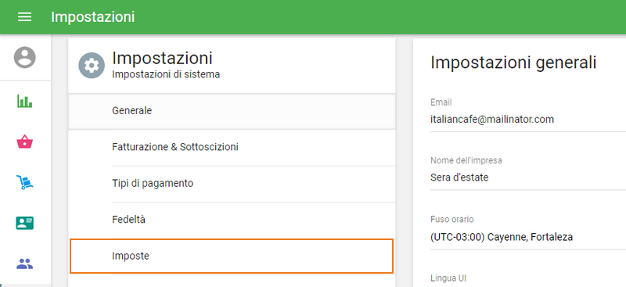Open the blue hand truck inventory icon

click(25, 182)
